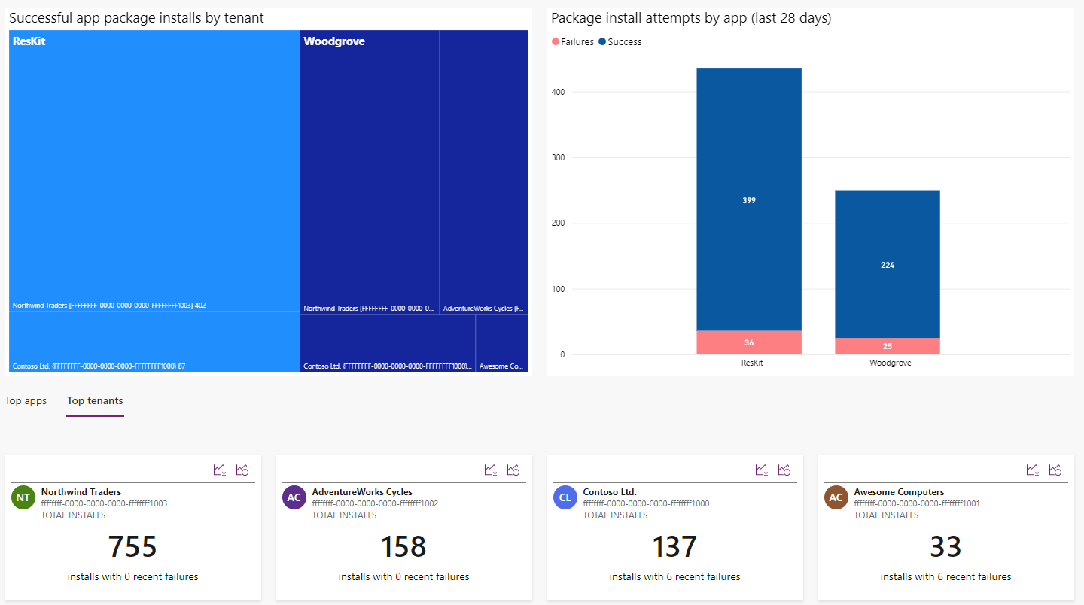This screenshot has height=605, width=1084.
Task: Toggle the Failures legend entry
Action: coord(573,42)
